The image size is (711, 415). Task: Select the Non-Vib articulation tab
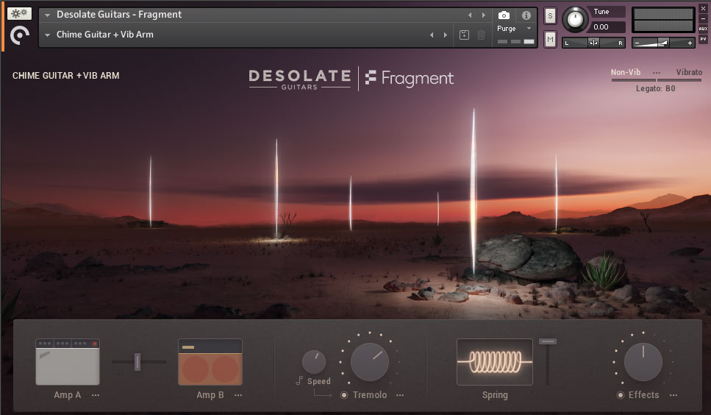625,72
